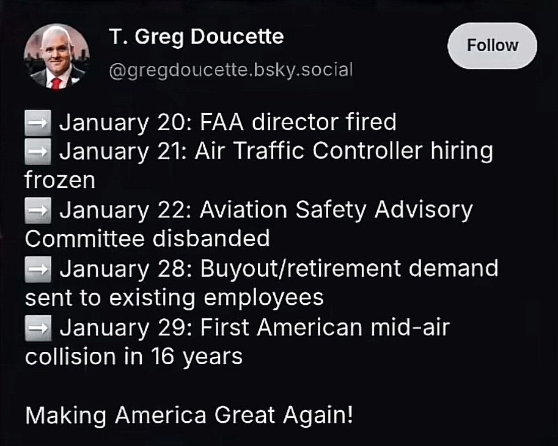The width and height of the screenshot is (558, 446).
Task: Click the "January 28:" date text
Action: point(127,269)
